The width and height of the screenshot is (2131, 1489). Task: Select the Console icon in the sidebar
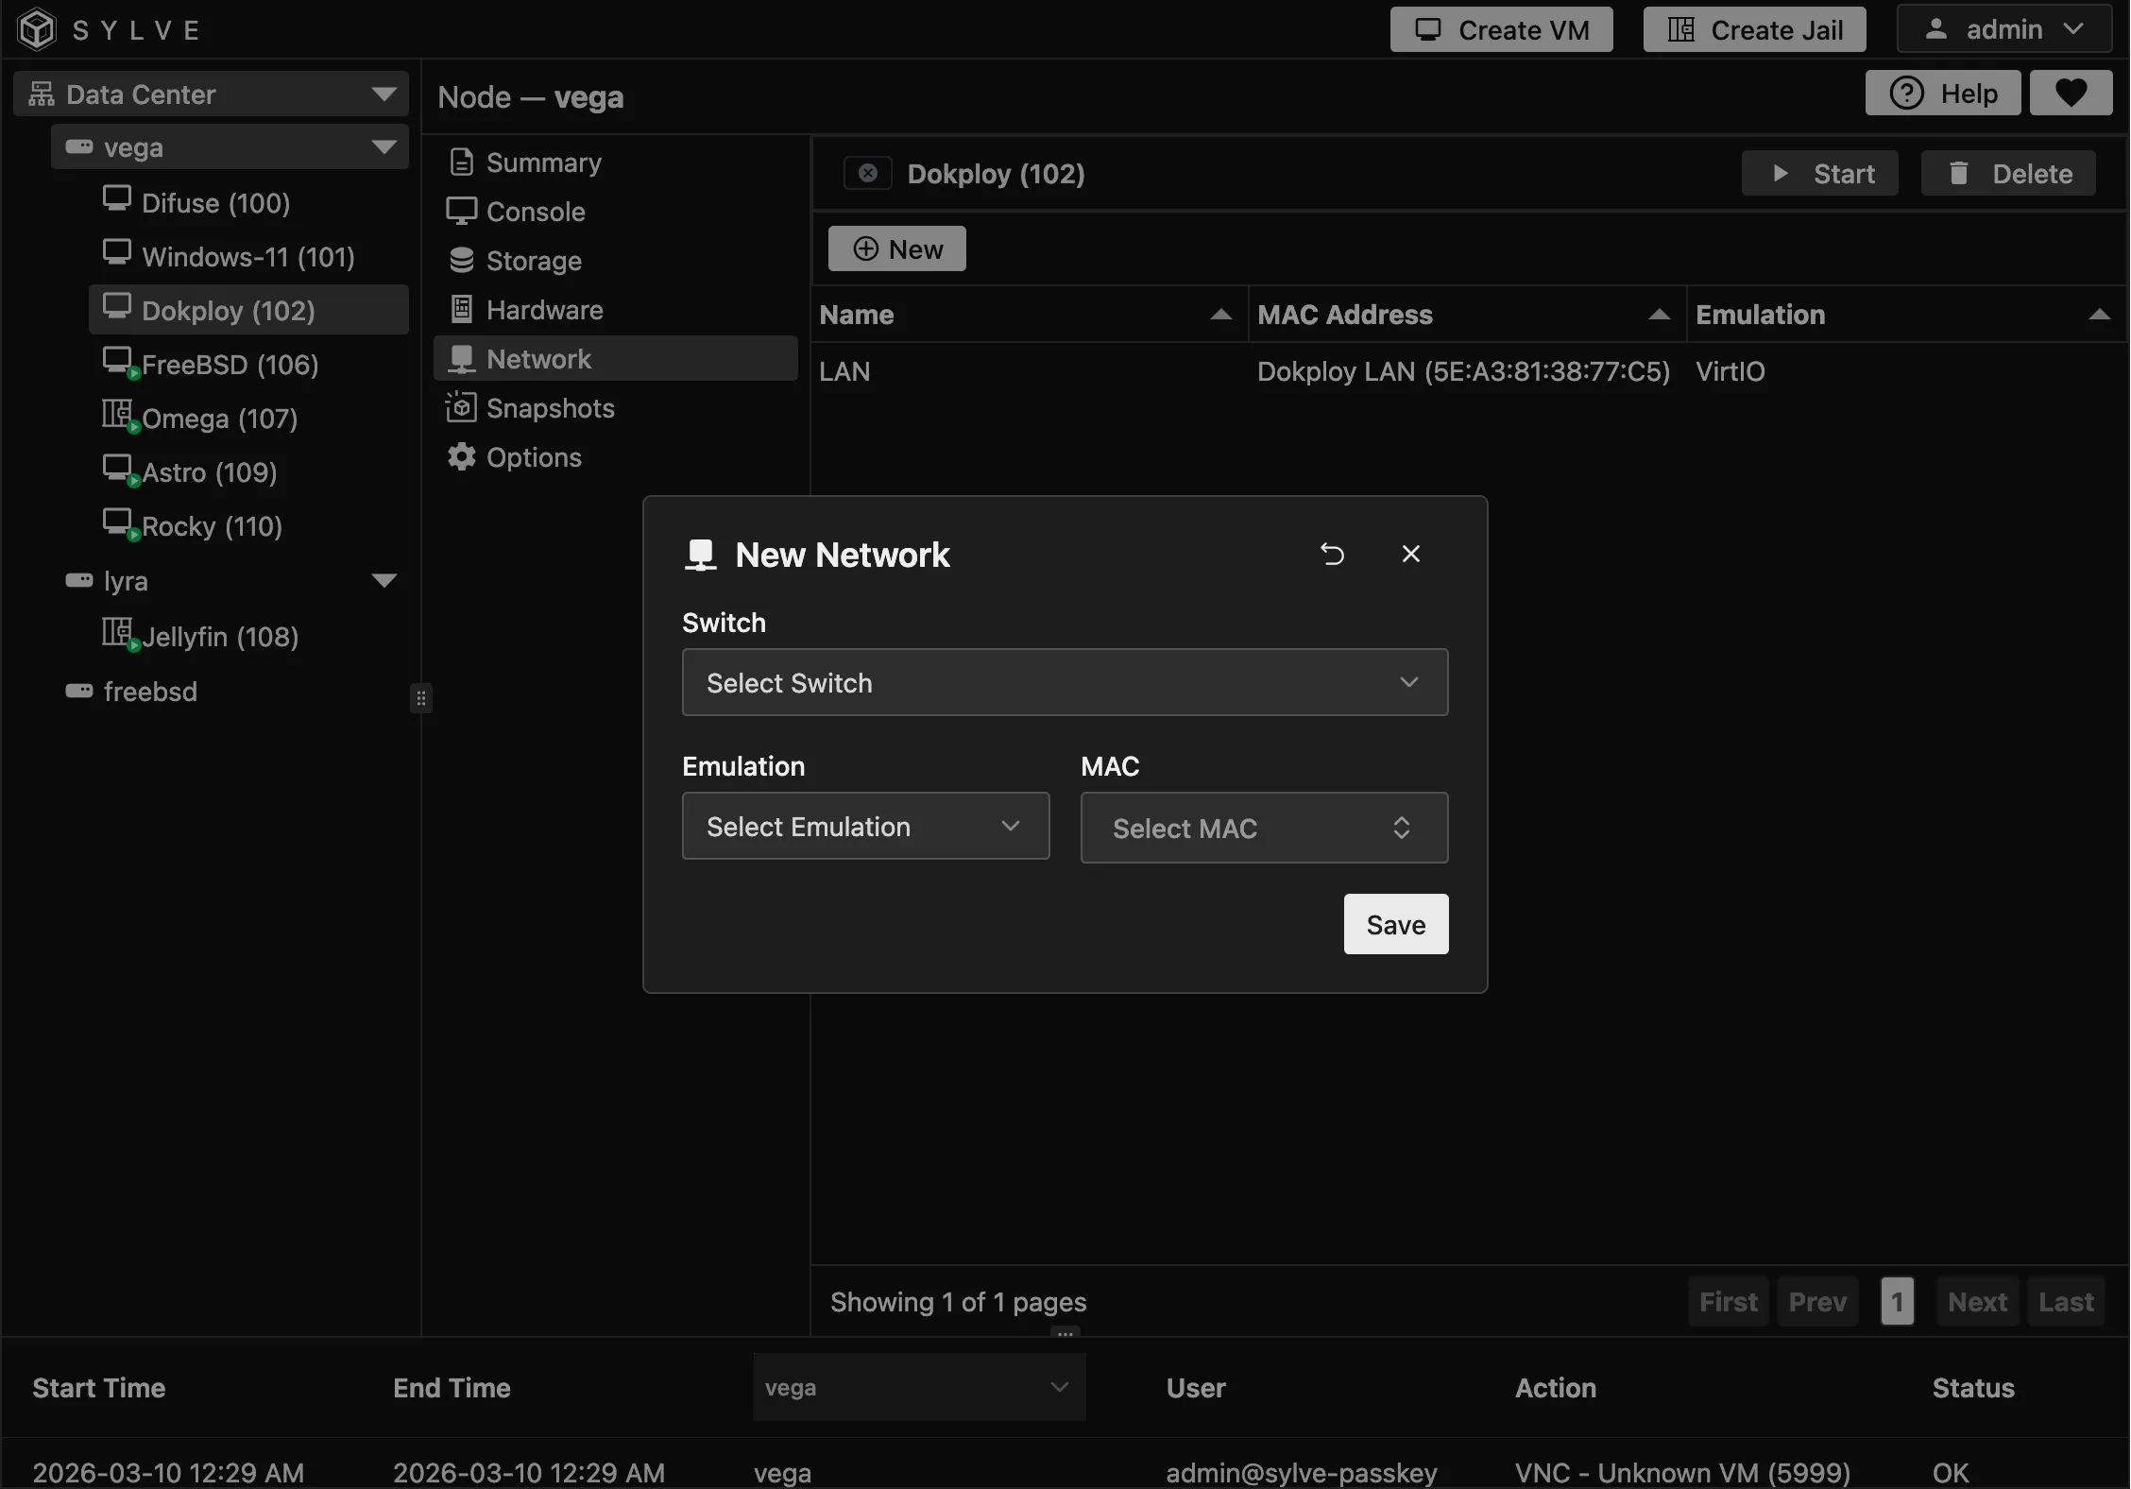pyautogui.click(x=462, y=212)
